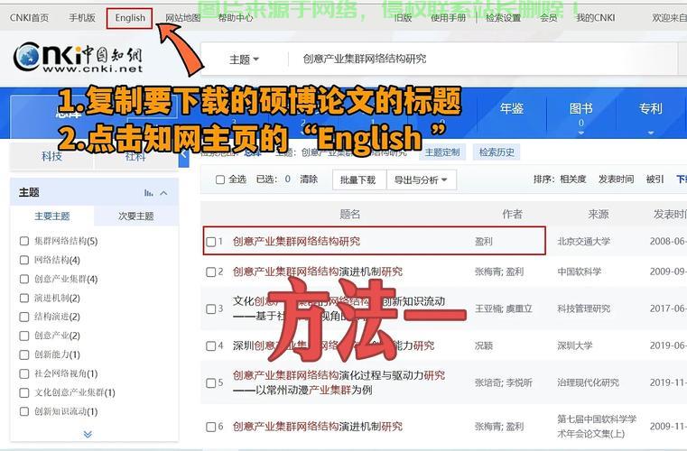The width and height of the screenshot is (687, 451).
Task: Click source 科技管理研究
Action: click(x=583, y=308)
